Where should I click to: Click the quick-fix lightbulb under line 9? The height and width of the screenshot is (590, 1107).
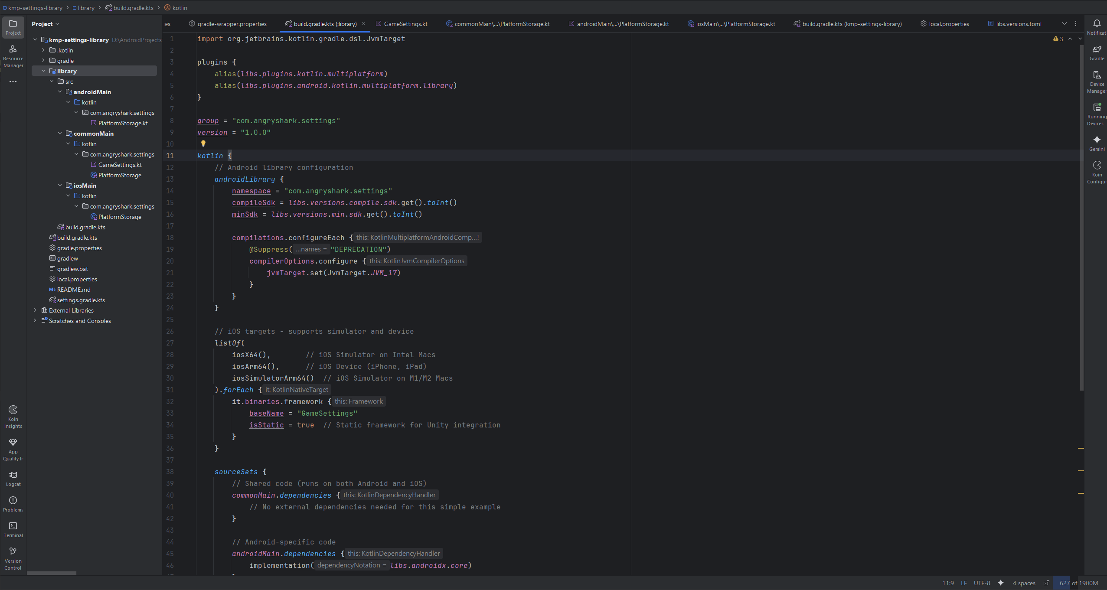click(x=203, y=143)
